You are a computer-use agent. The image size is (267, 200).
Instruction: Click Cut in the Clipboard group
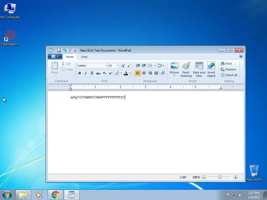[66, 64]
